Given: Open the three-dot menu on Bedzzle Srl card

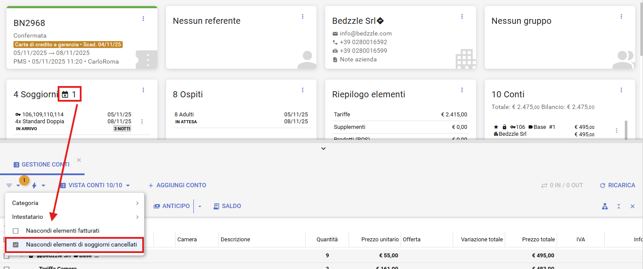Looking at the screenshot, I should [462, 16].
